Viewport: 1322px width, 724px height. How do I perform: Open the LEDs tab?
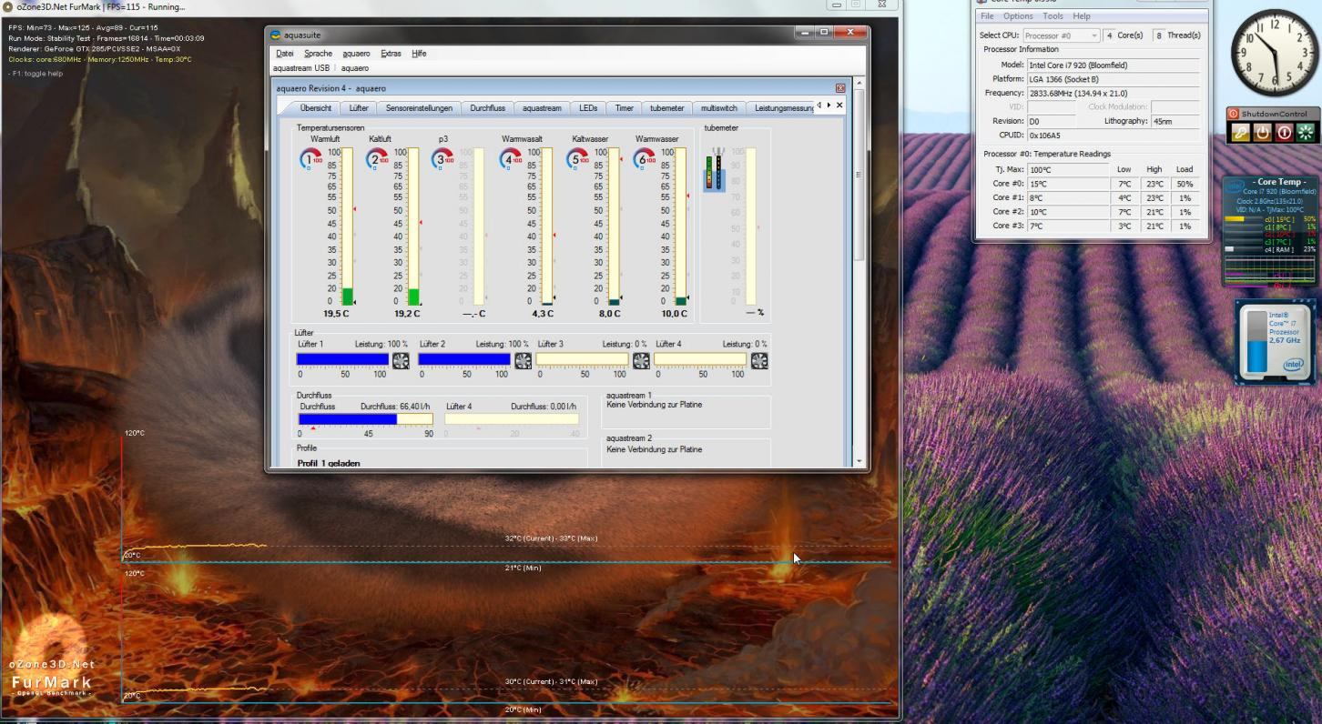(588, 107)
